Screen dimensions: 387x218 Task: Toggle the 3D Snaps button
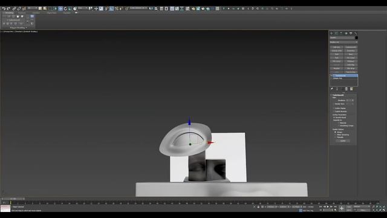[106, 8]
